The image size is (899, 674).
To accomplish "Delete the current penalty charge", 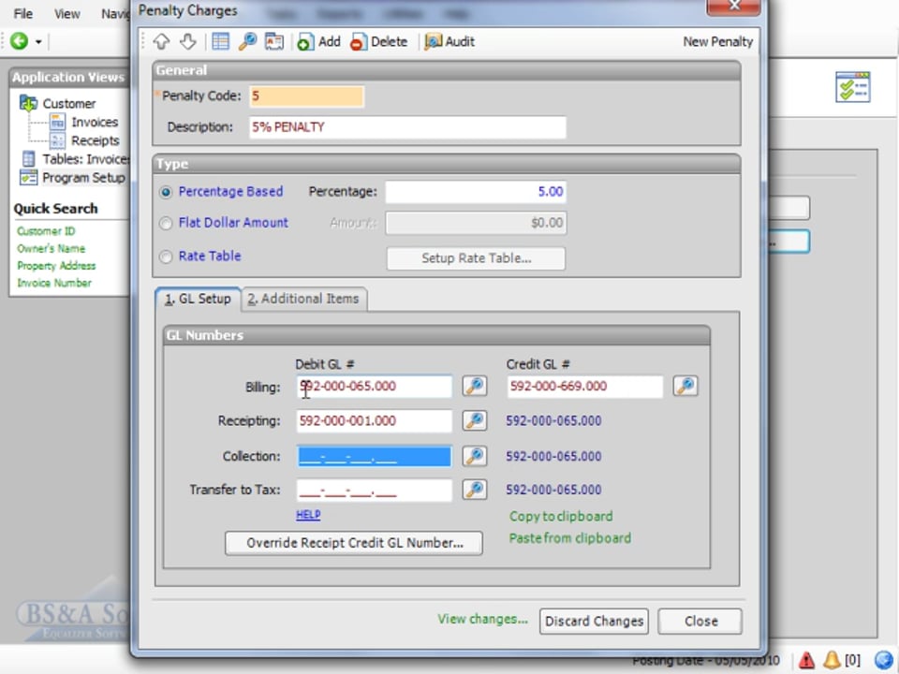I will pyautogui.click(x=379, y=42).
